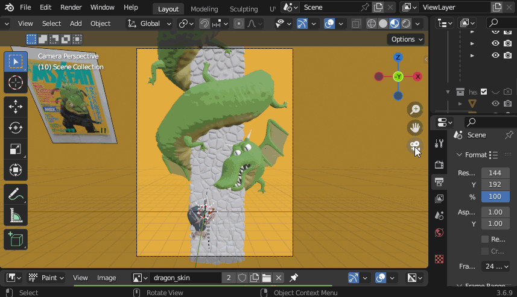Open the Output properties tab
The image size is (517, 297).
[x=439, y=181]
